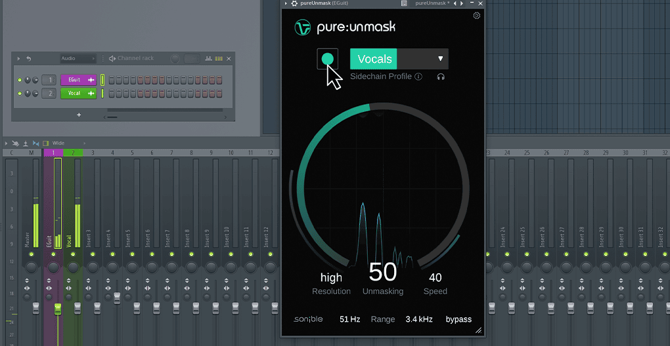The height and width of the screenshot is (346, 670).
Task: Add a new channel with the plus button
Action: click(79, 115)
